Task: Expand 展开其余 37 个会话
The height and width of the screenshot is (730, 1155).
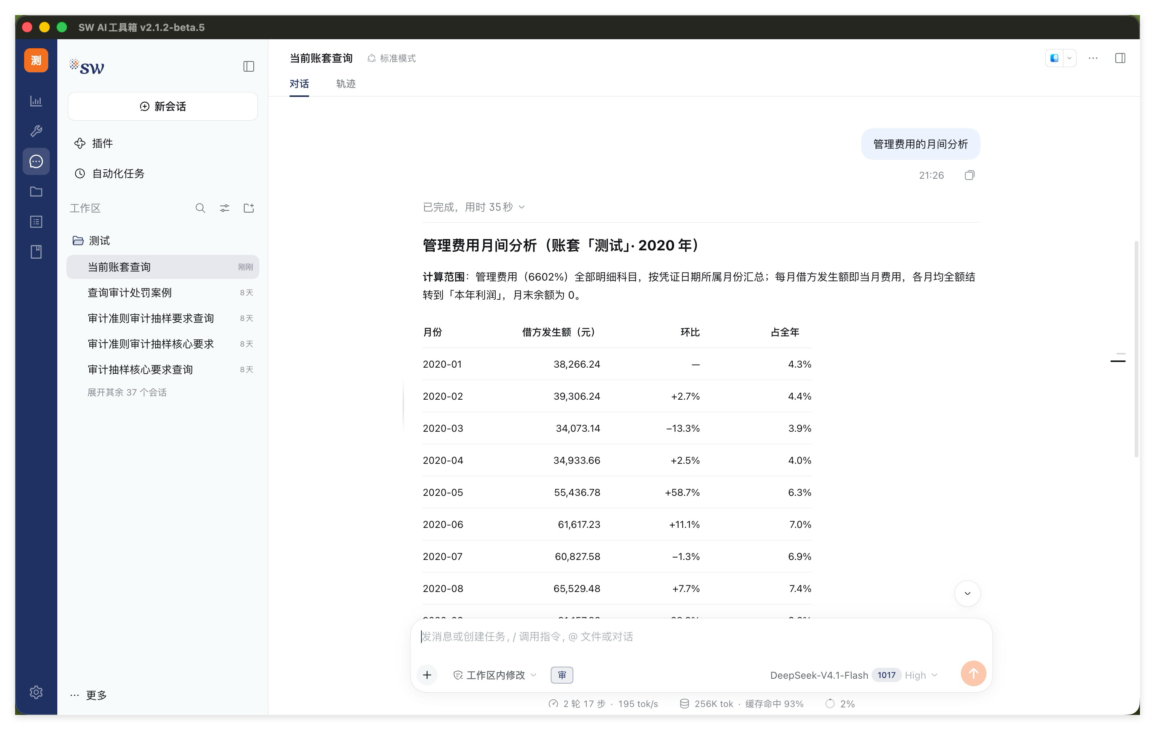Action: pos(127,393)
